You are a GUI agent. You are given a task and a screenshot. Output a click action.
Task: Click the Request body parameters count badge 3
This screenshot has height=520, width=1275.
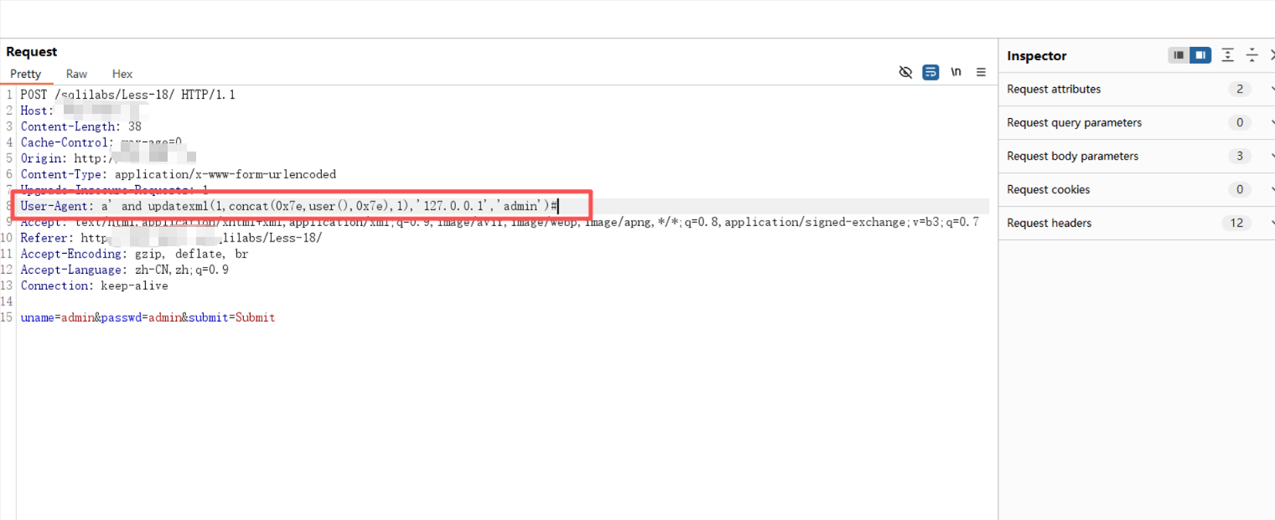click(1239, 156)
